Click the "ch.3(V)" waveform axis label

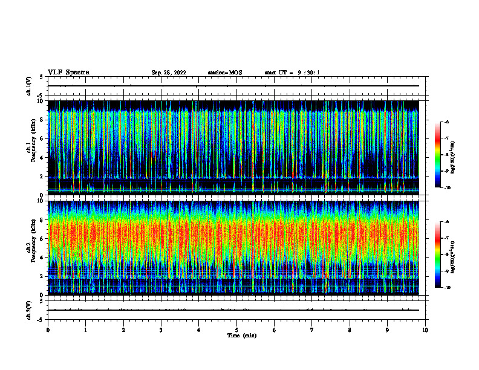pyautogui.click(x=29, y=310)
